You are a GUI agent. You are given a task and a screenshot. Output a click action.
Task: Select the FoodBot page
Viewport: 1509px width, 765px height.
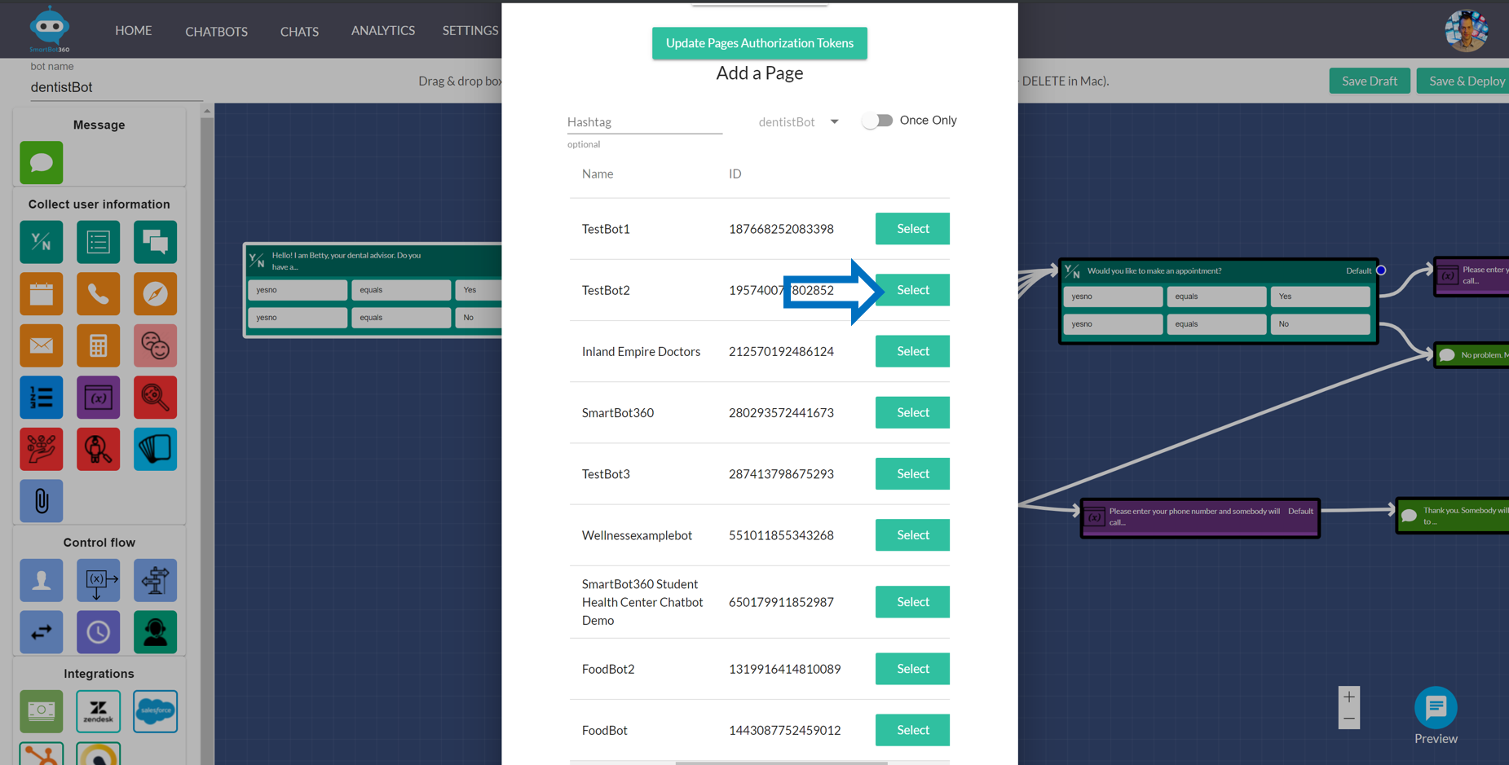tap(912, 730)
